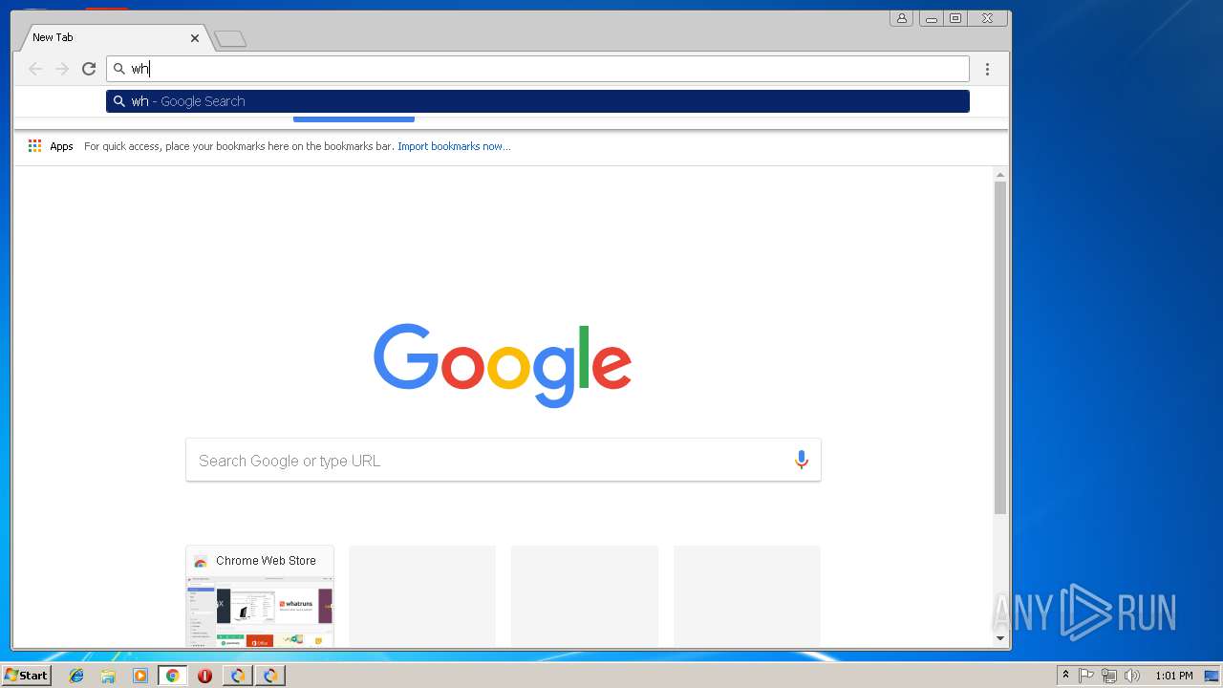Reload the current page
This screenshot has height=688, width=1223.
pos(89,69)
